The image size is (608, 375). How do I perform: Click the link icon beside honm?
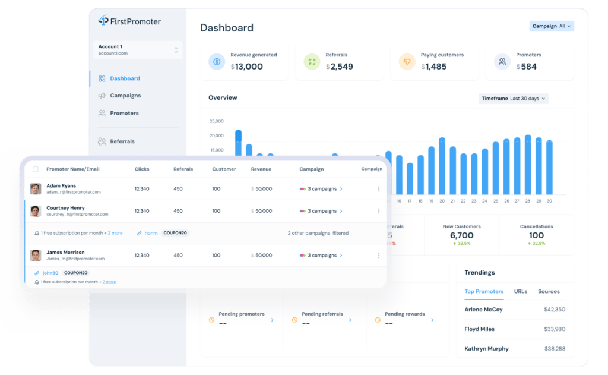point(139,234)
